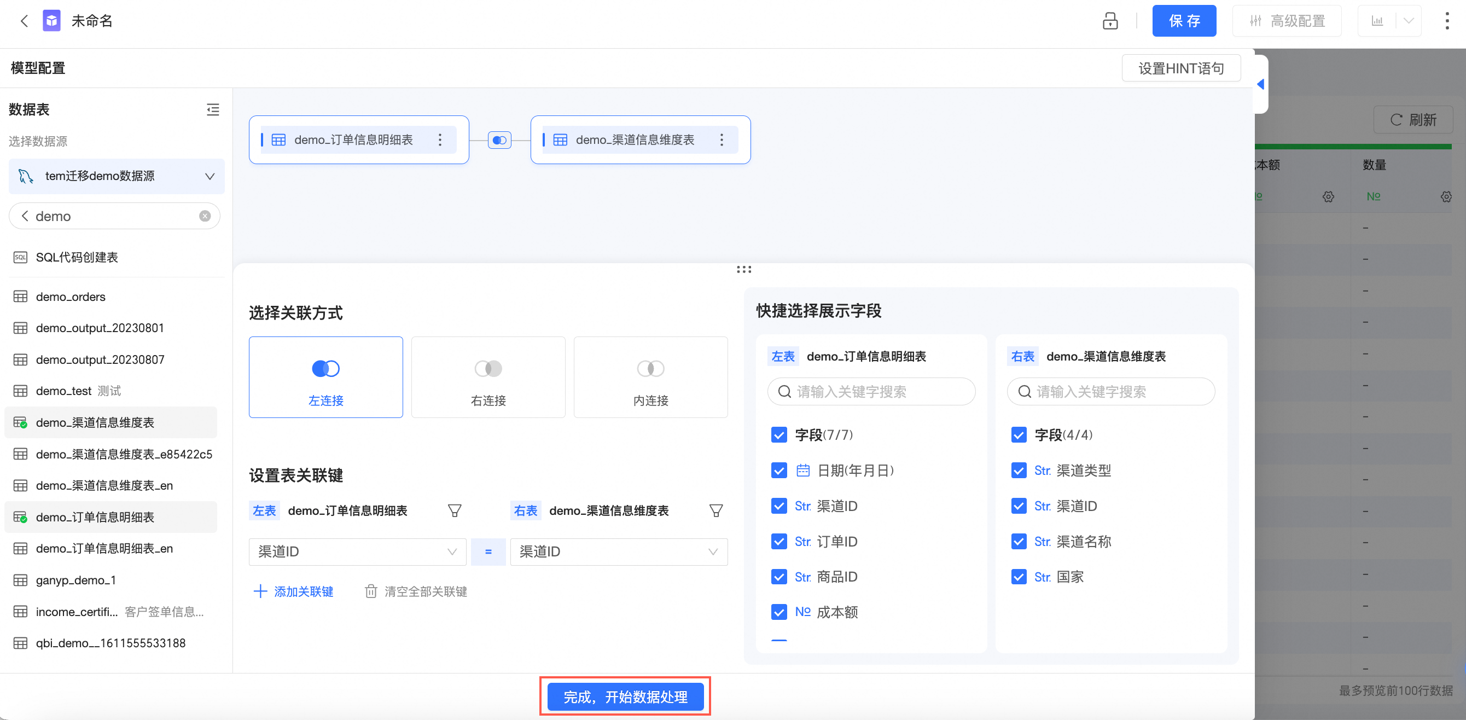Clear the demo search field with the X icon
The image size is (1466, 720).
205,216
